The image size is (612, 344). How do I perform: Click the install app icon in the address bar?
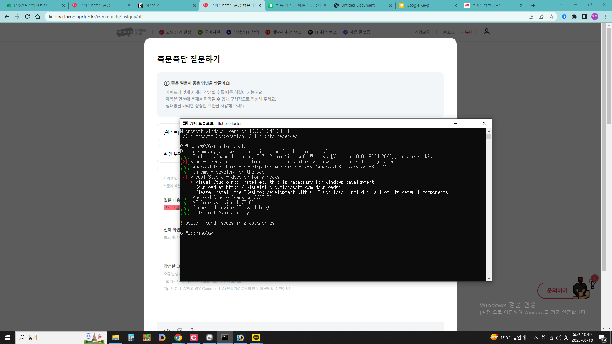coord(531,17)
